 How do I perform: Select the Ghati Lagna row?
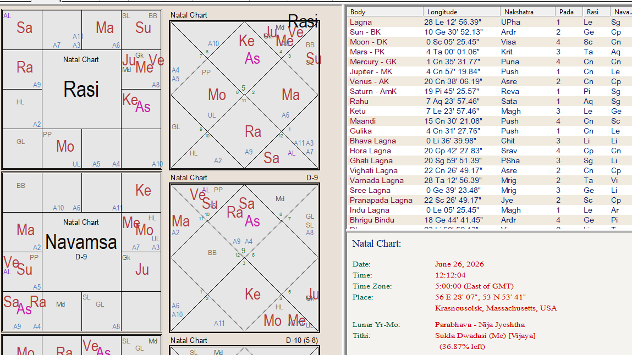point(490,160)
